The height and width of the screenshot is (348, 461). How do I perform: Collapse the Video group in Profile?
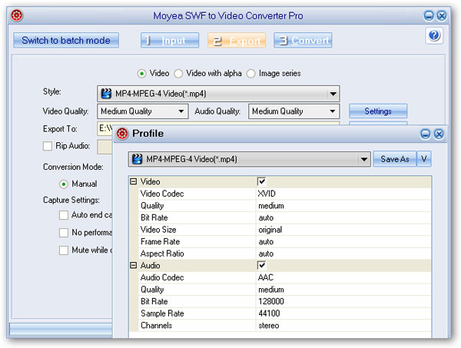click(x=133, y=181)
